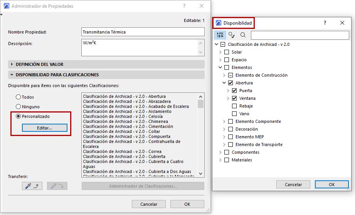Select the Todos radio button
This screenshot has width=355, height=215.
pyautogui.click(x=19, y=97)
